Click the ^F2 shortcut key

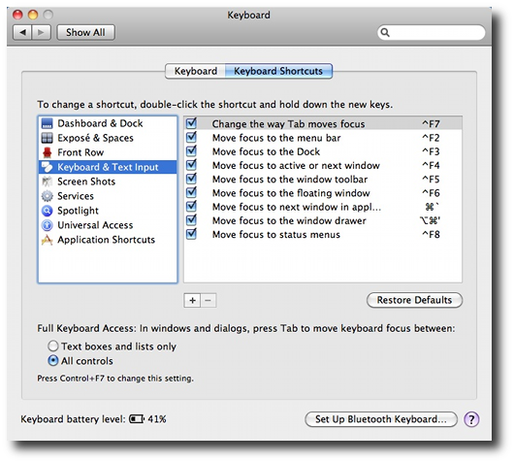pyautogui.click(x=431, y=138)
